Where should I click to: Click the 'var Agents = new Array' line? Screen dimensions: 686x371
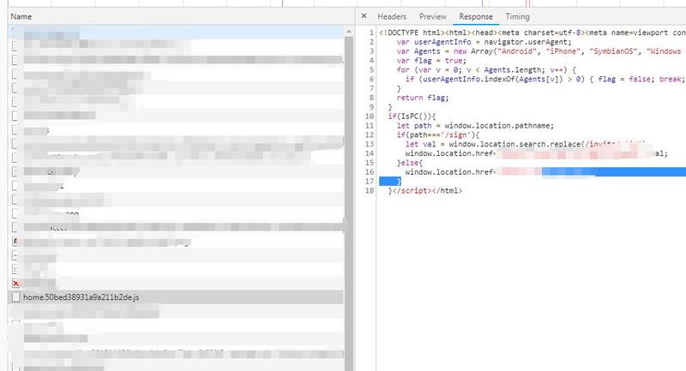pyautogui.click(x=539, y=51)
